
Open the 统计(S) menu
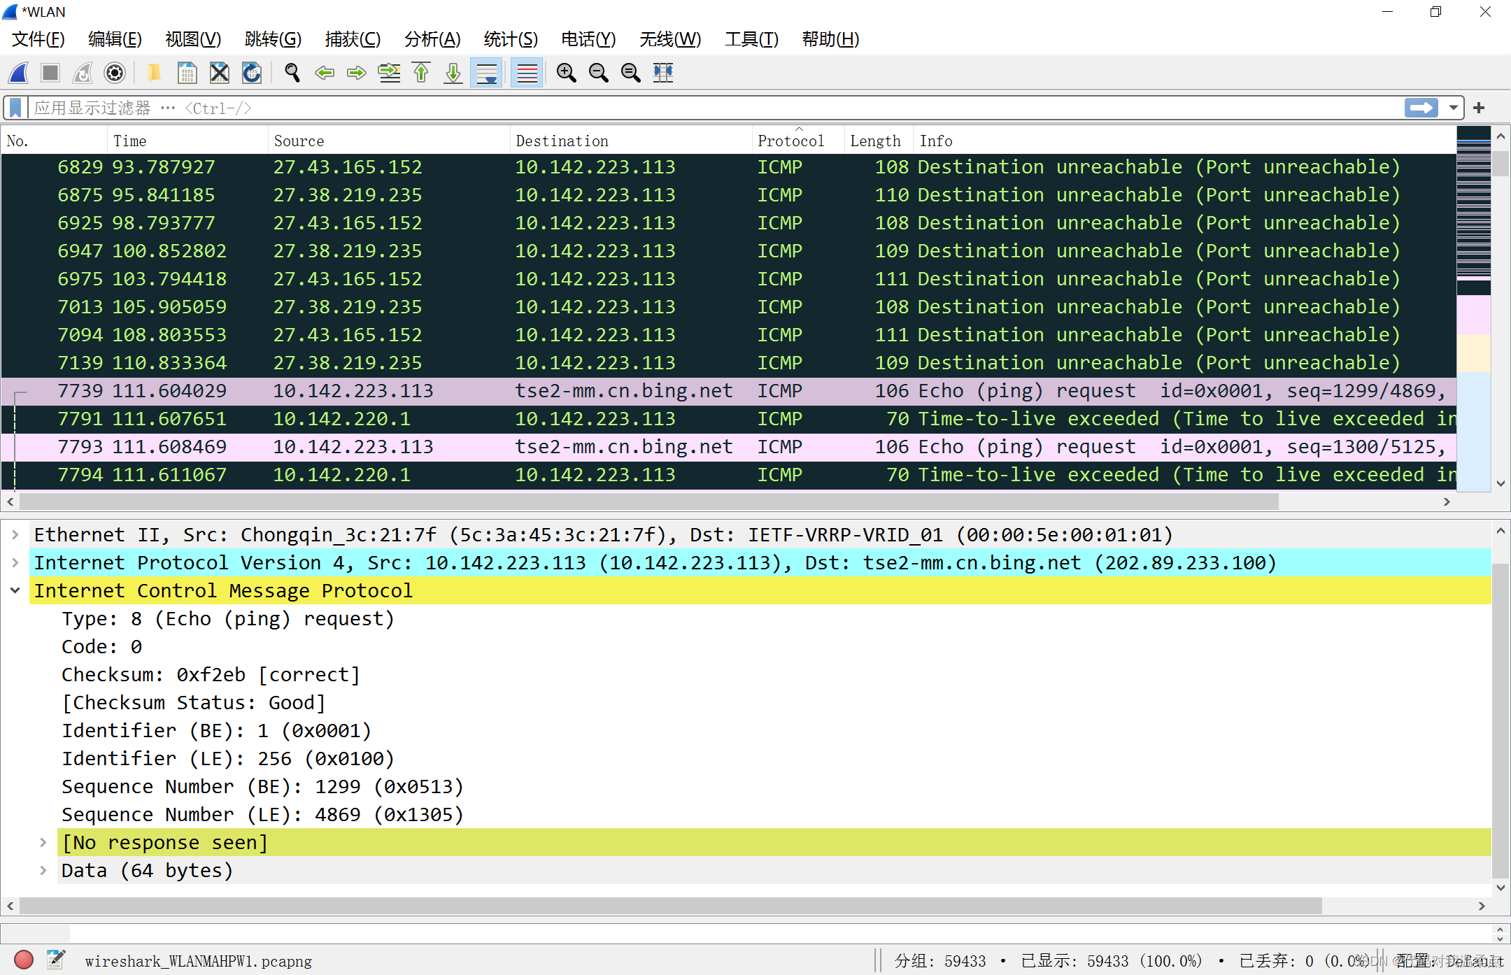[511, 39]
